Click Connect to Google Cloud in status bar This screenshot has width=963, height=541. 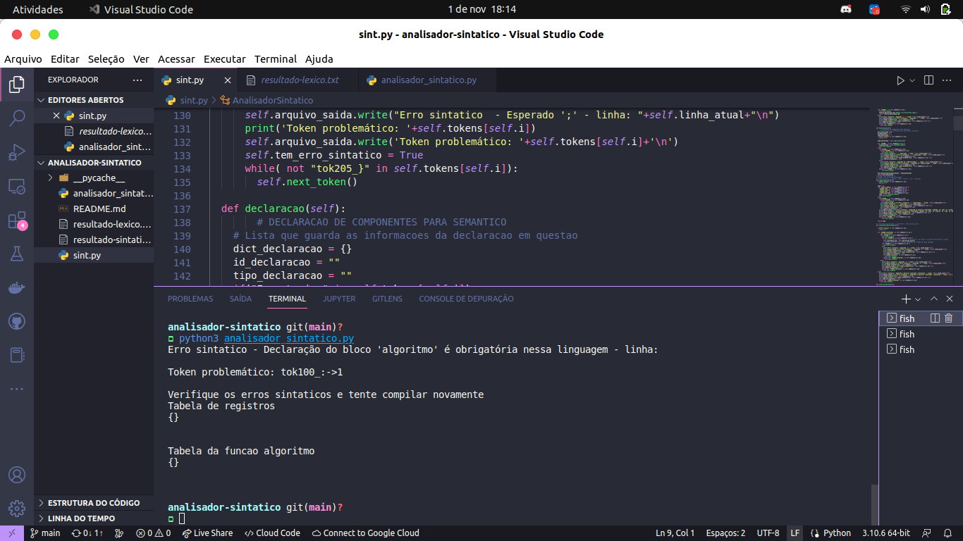(365, 533)
